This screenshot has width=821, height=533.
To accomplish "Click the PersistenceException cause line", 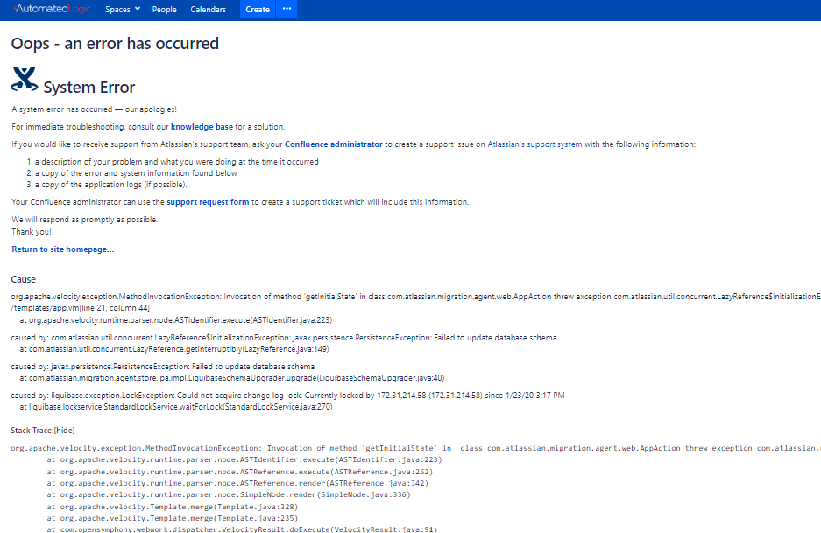I will point(163,367).
